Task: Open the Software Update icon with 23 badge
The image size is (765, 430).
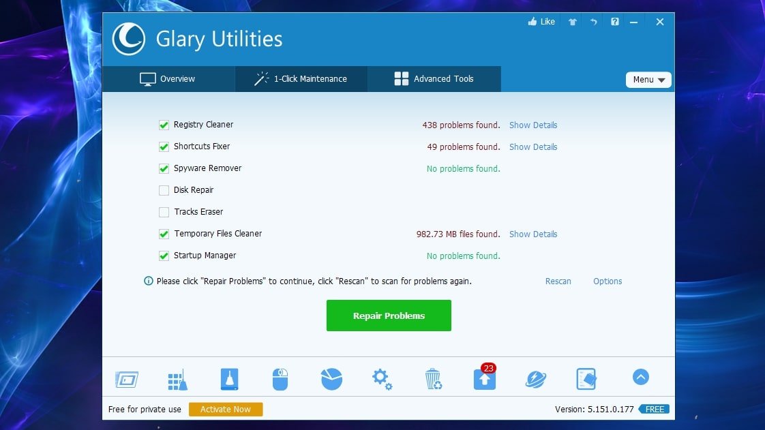Action: coord(485,377)
